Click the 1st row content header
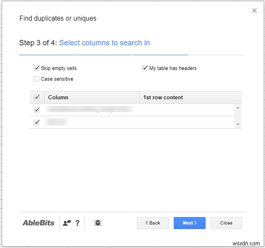Screen dimensions: 265x248 pyautogui.click(x=163, y=97)
